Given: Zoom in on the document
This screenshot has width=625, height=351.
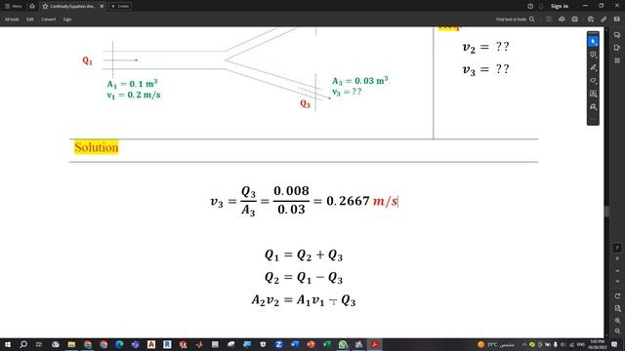Looking at the screenshot, I should (x=617, y=321).
